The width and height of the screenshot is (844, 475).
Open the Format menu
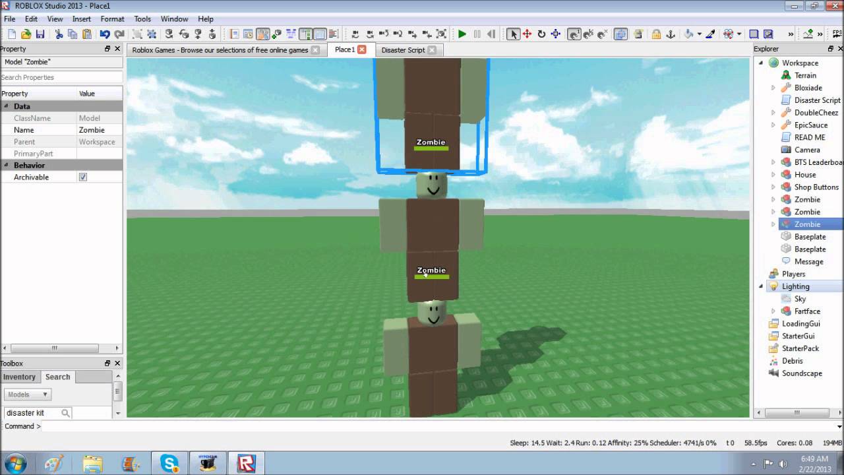[112, 19]
